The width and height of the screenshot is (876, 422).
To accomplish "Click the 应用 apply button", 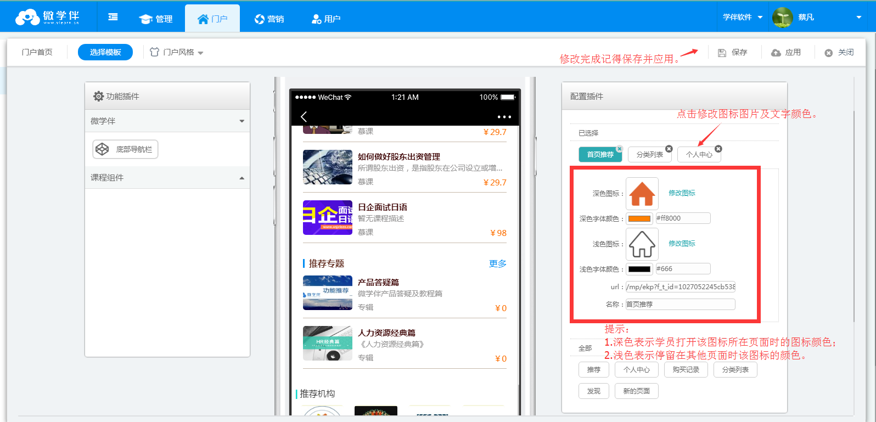I will point(786,52).
